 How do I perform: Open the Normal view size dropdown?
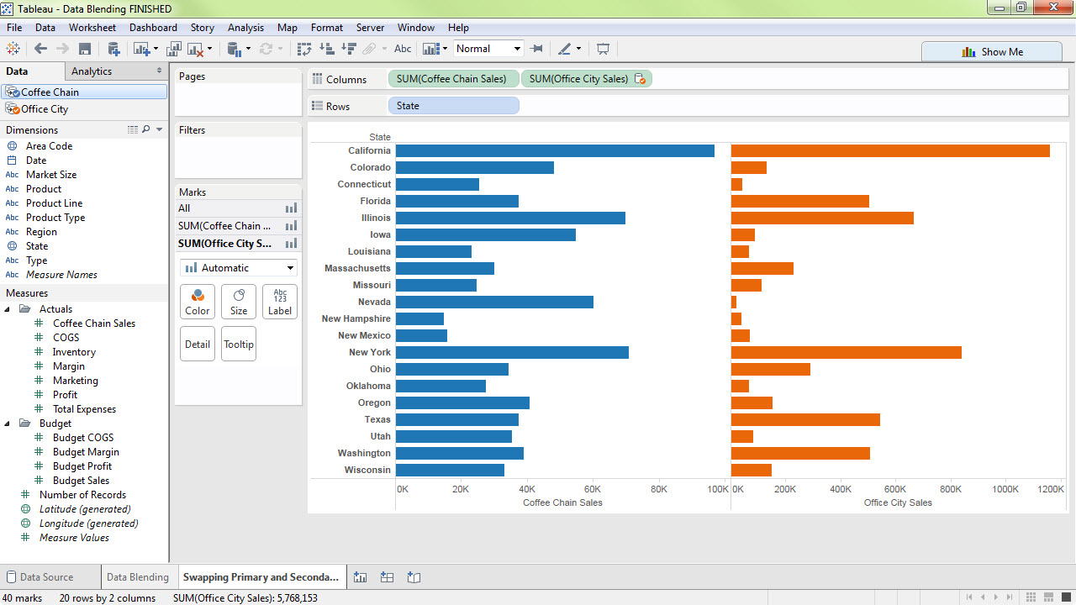coord(517,49)
